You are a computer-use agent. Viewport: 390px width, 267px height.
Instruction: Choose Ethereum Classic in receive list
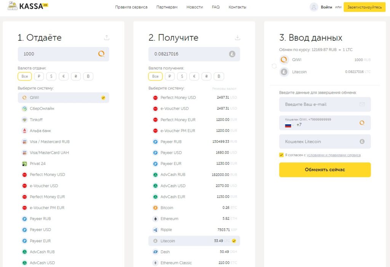pos(194,263)
